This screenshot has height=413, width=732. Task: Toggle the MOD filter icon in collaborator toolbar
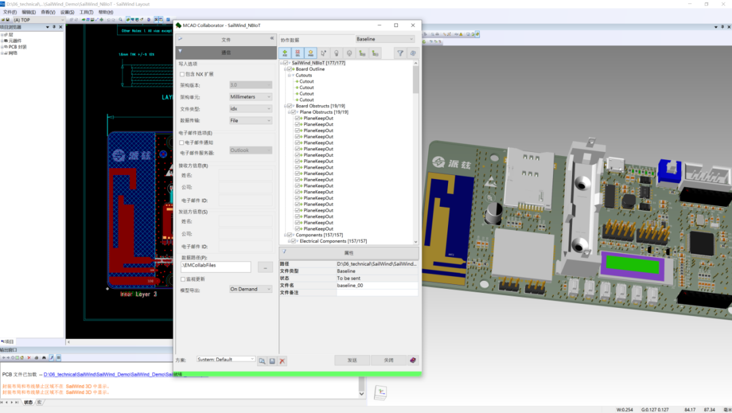coord(310,54)
